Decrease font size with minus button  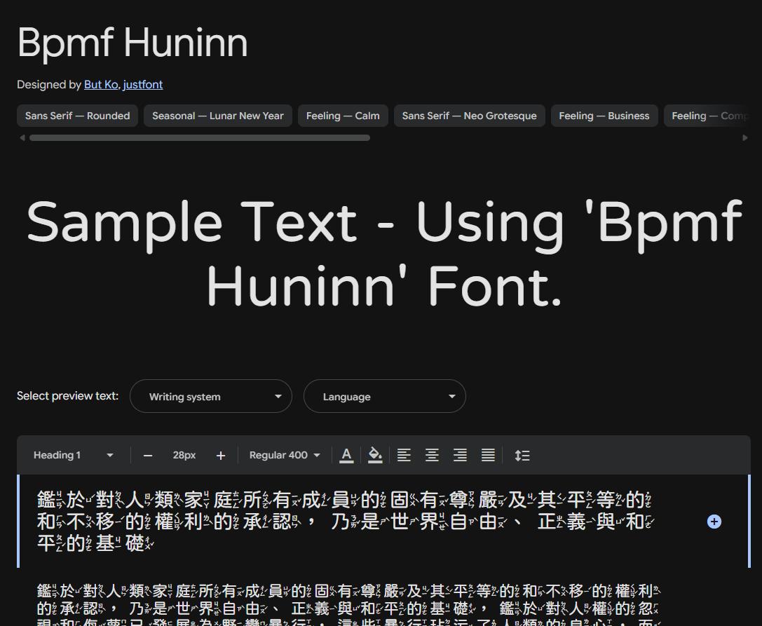tap(148, 456)
